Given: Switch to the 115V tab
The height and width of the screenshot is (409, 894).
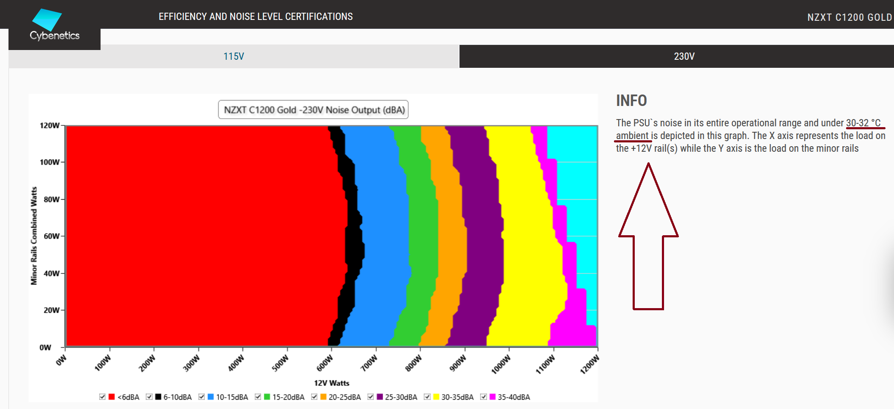Looking at the screenshot, I should tap(234, 56).
